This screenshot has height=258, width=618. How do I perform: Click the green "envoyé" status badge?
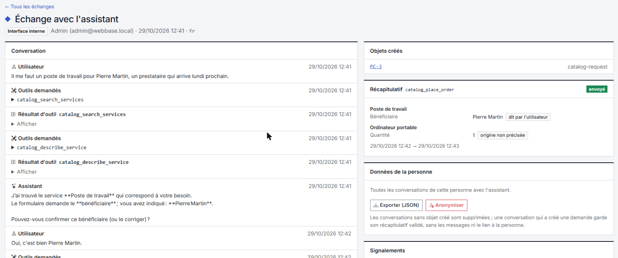coord(597,89)
